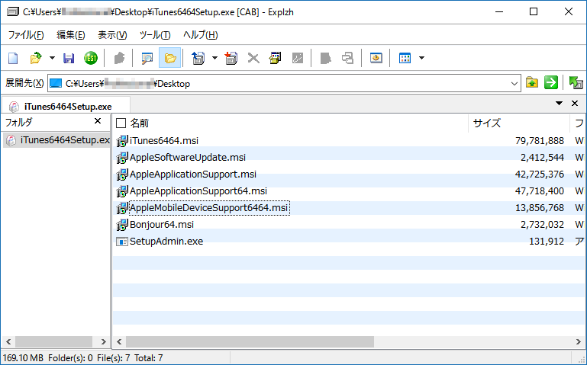This screenshot has height=365, width=587.
Task: Click the properties window icon with yellow list
Action: [275, 58]
